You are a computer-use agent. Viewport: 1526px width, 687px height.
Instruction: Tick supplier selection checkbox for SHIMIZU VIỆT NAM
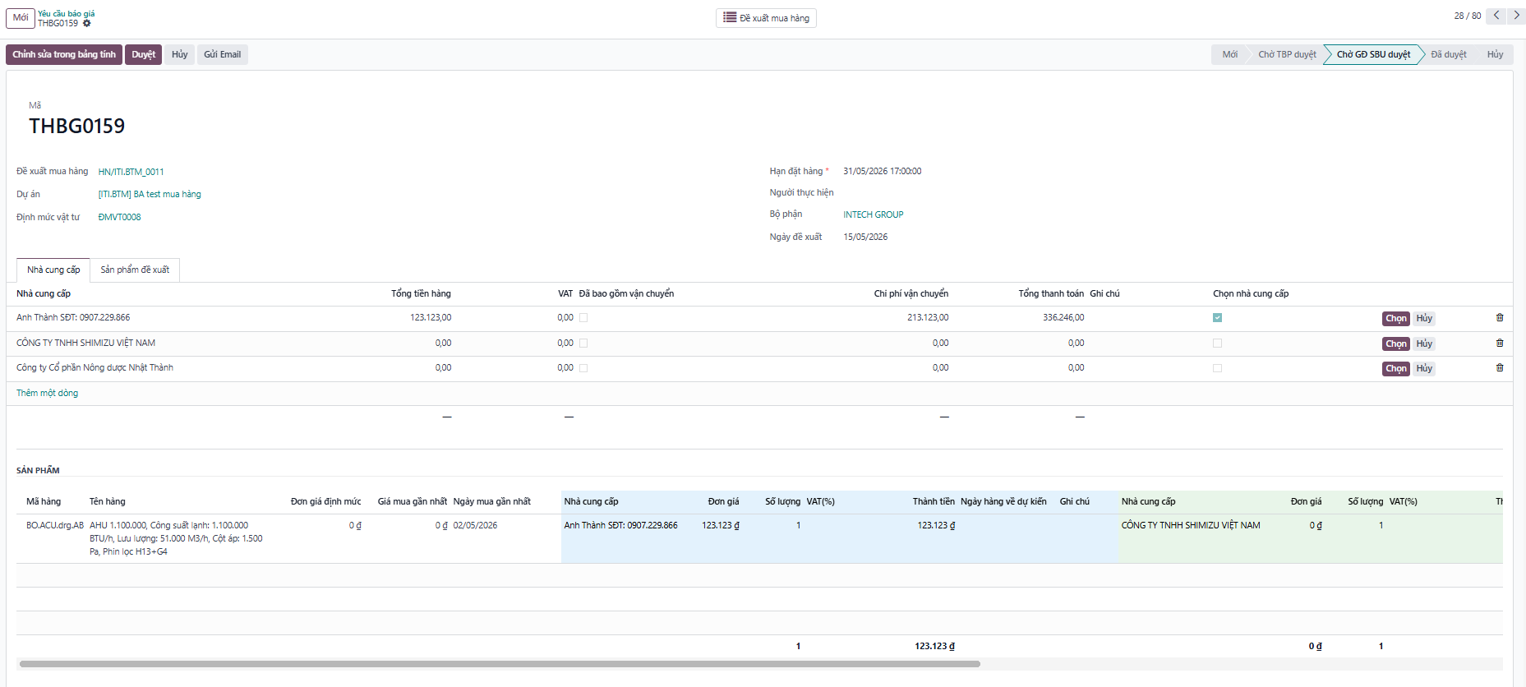(1217, 343)
